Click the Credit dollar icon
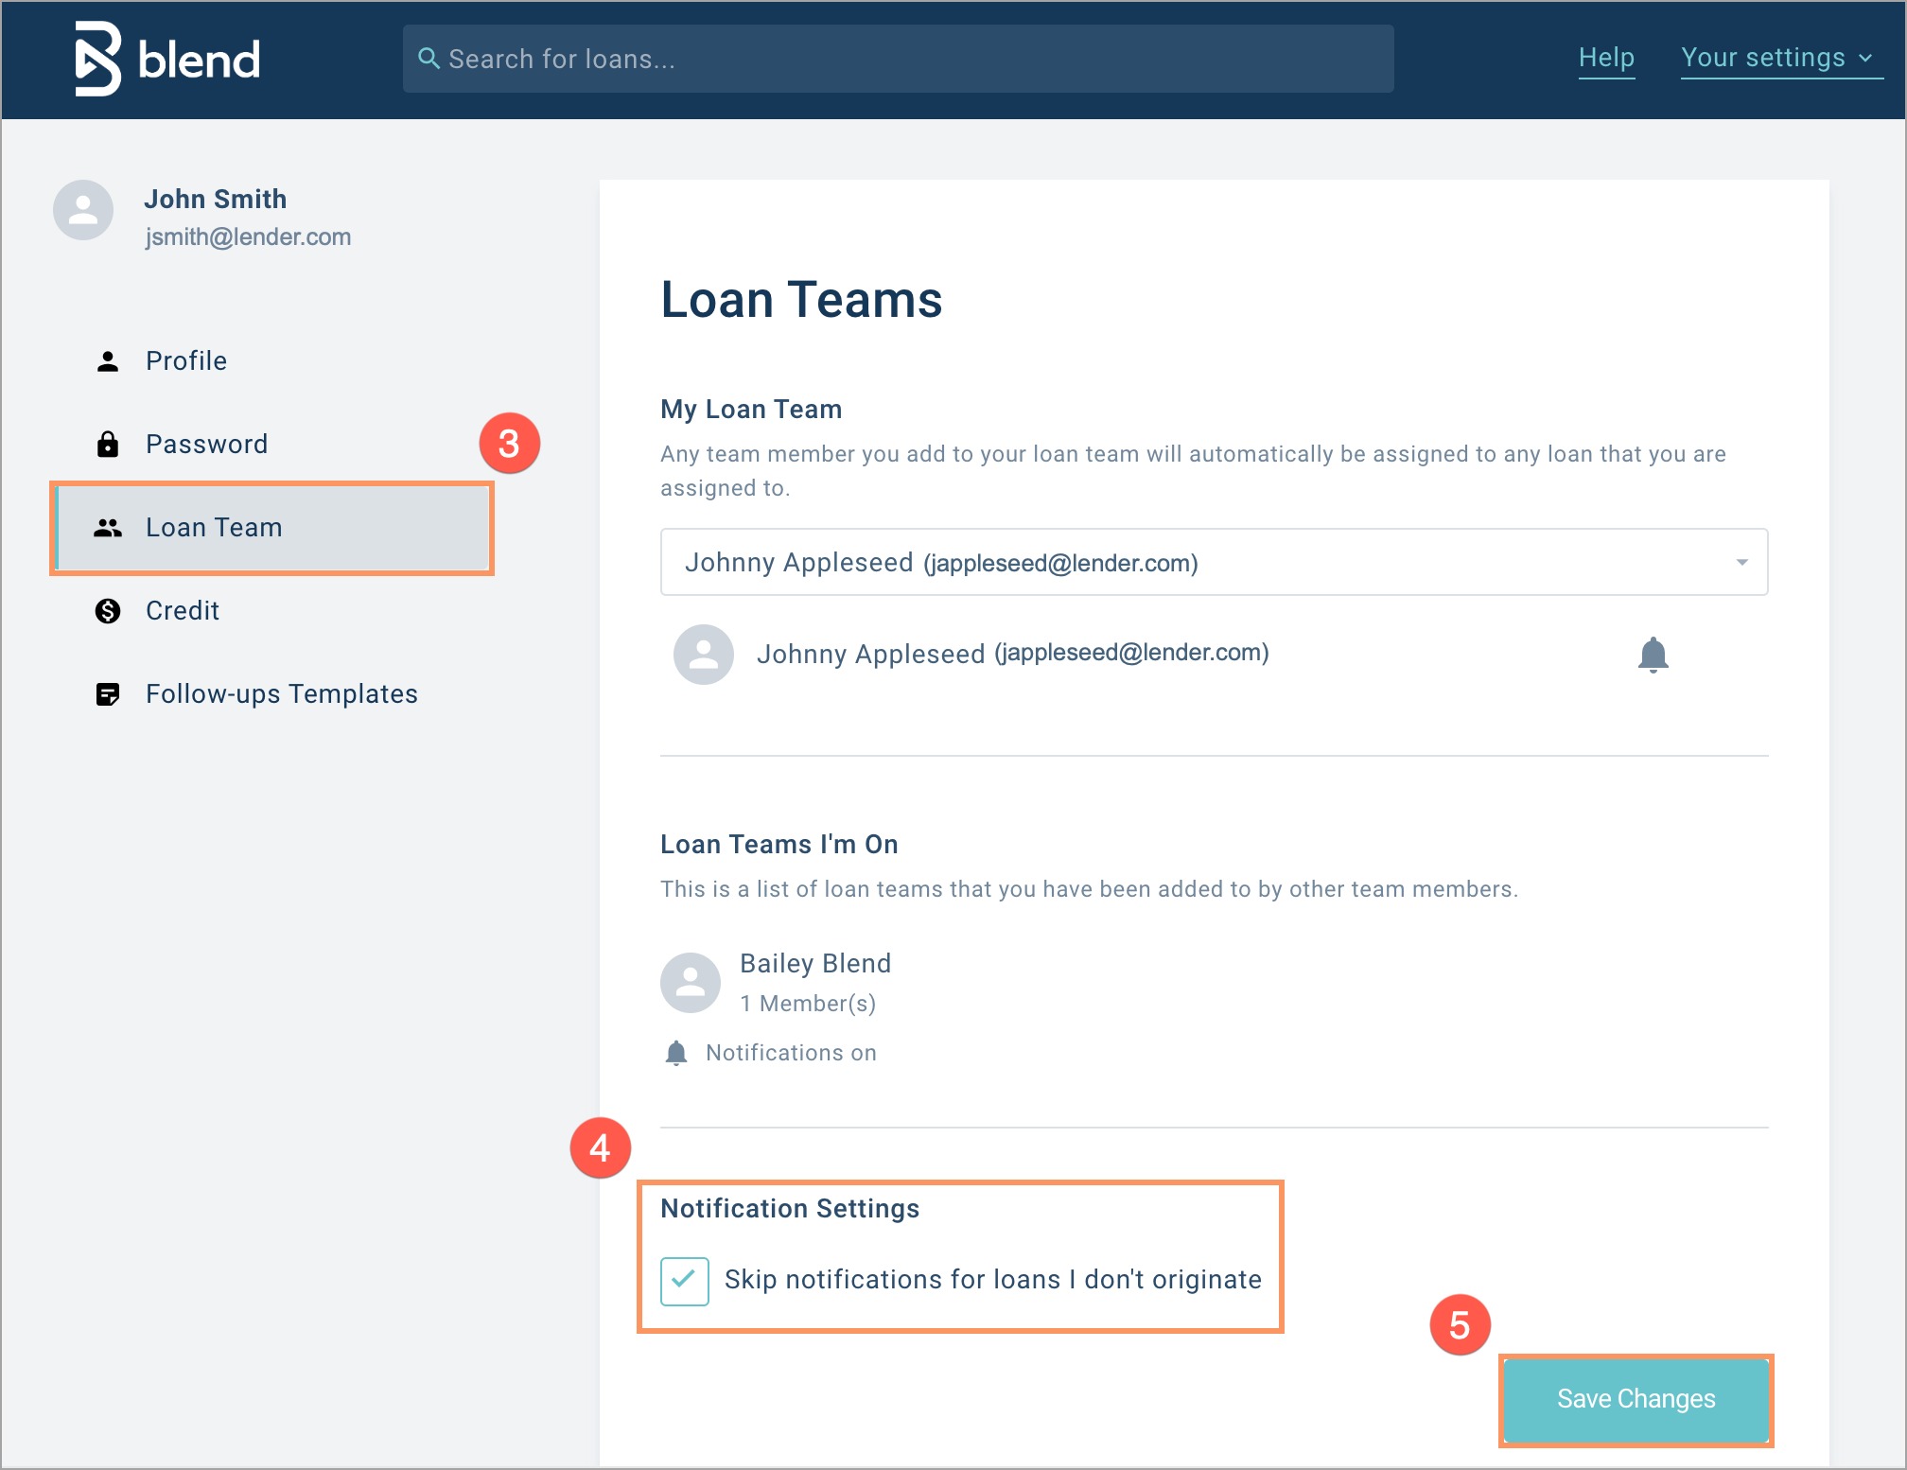Image resolution: width=1907 pixels, height=1470 pixels. pos(108,611)
